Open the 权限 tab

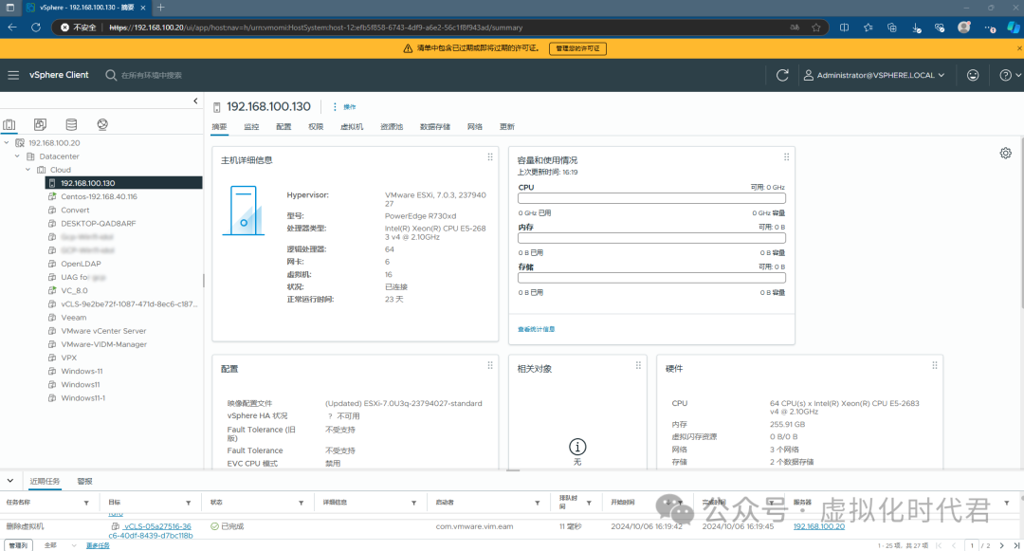316,127
